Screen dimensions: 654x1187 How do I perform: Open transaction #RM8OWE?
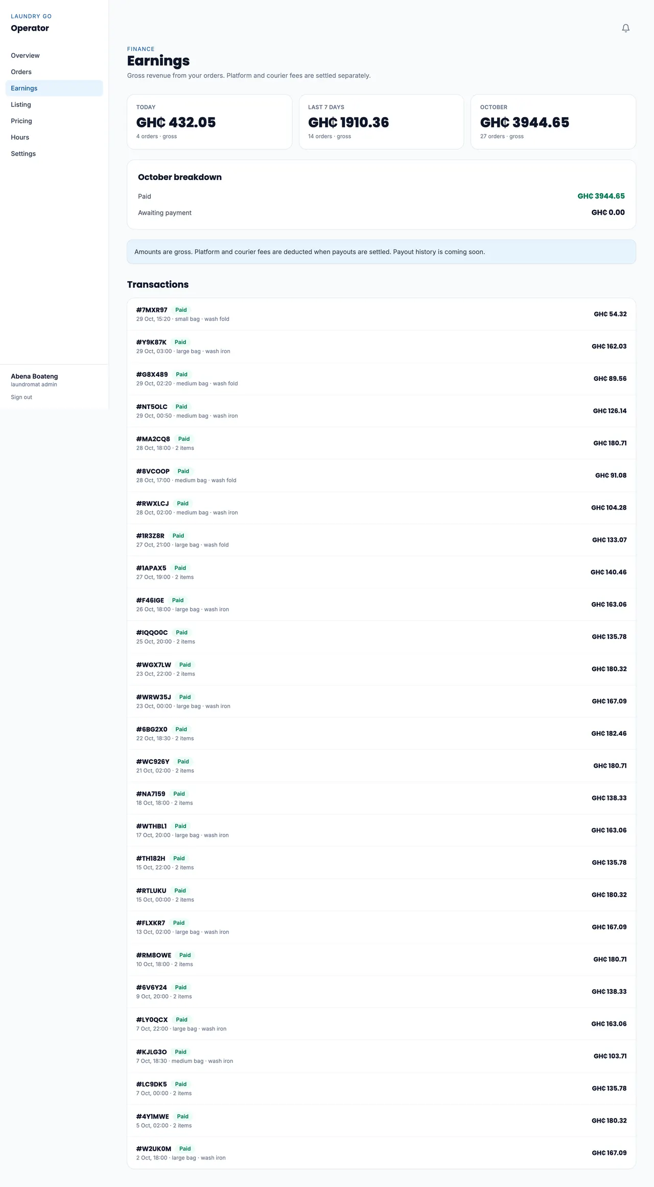[x=381, y=958]
